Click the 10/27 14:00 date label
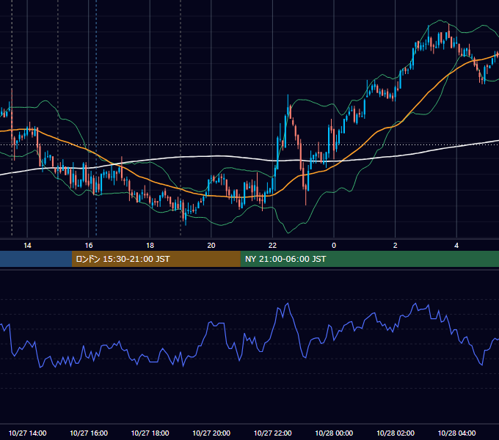 [x=27, y=433]
